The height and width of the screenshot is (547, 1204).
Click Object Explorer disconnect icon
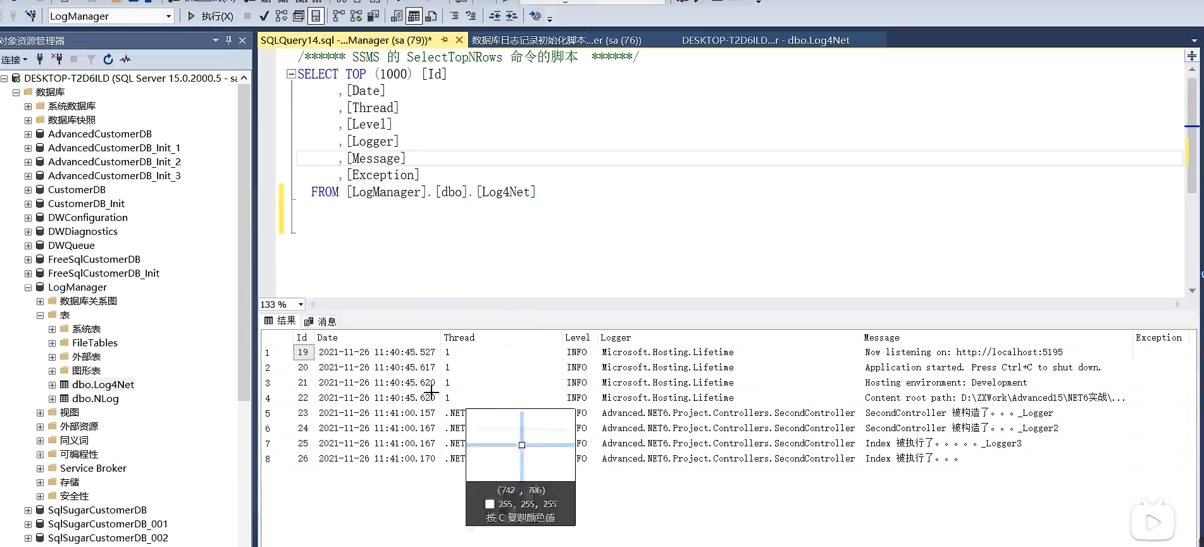[x=57, y=60]
